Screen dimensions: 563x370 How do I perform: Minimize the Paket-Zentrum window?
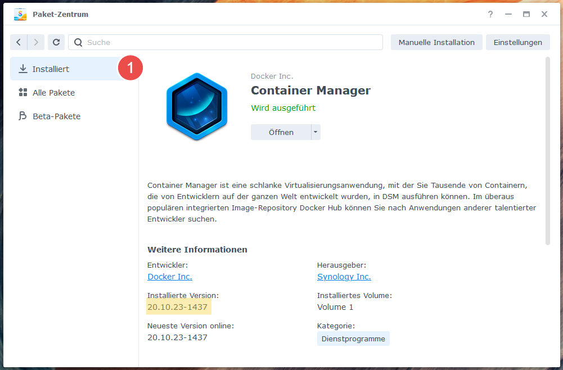coord(508,15)
